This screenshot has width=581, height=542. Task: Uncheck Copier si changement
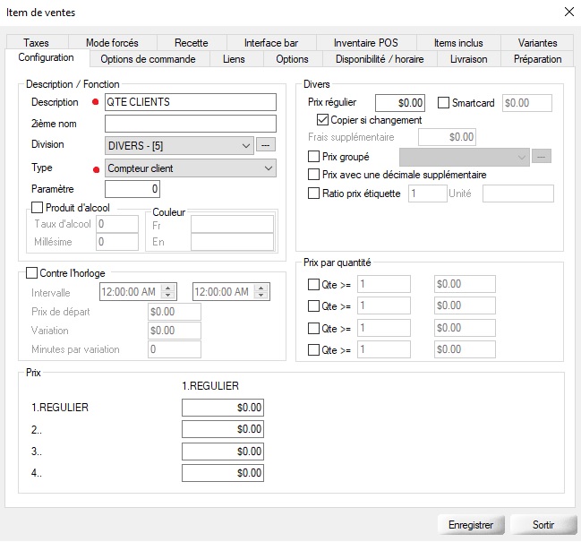pos(323,120)
